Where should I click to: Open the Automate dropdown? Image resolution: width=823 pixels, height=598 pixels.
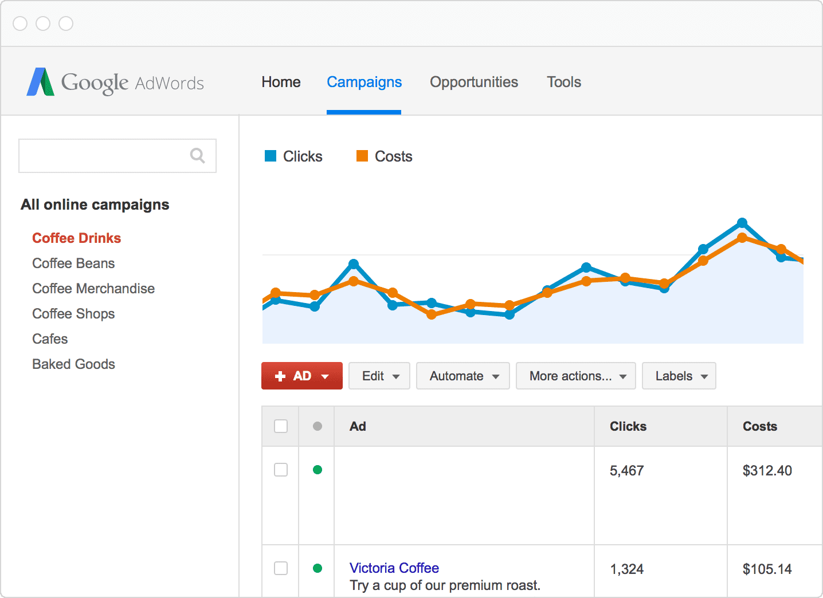[463, 376]
